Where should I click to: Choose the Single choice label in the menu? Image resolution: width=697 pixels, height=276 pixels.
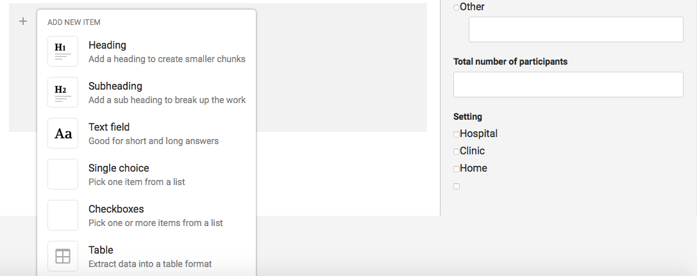119,168
